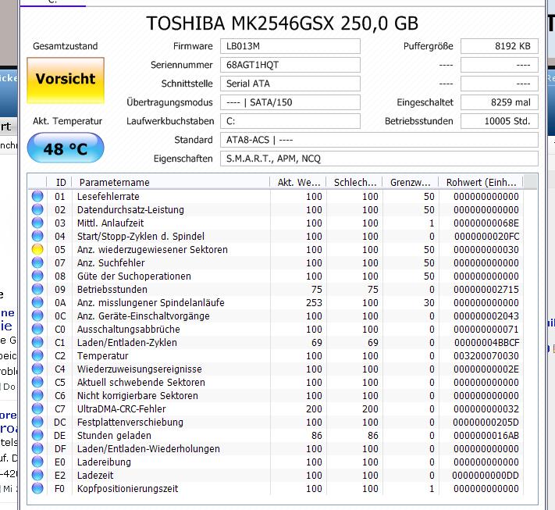
Task: Click the Vorsicht health status button
Action: (66, 80)
